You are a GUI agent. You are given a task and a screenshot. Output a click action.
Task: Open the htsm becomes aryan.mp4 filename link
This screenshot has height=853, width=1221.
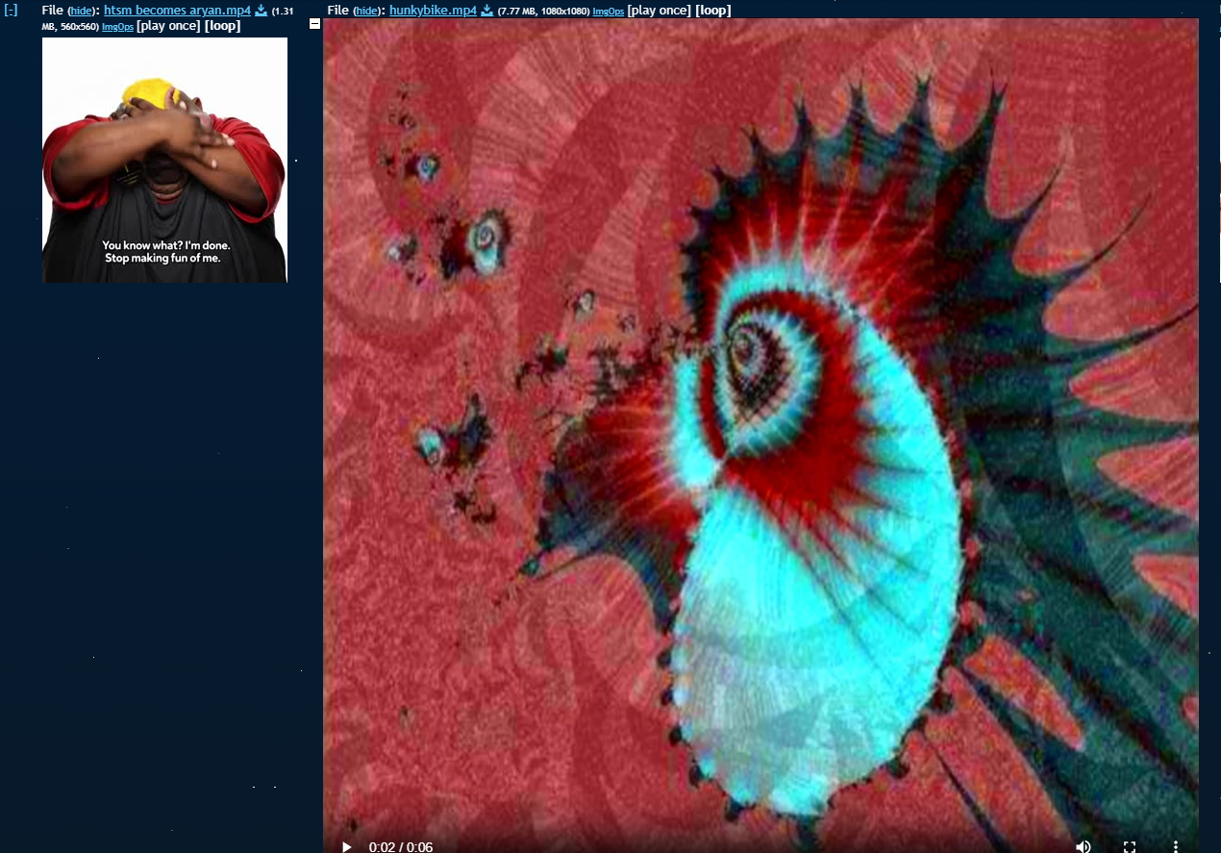coord(177,11)
